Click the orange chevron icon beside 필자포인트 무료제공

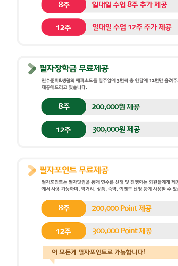(32, 170)
